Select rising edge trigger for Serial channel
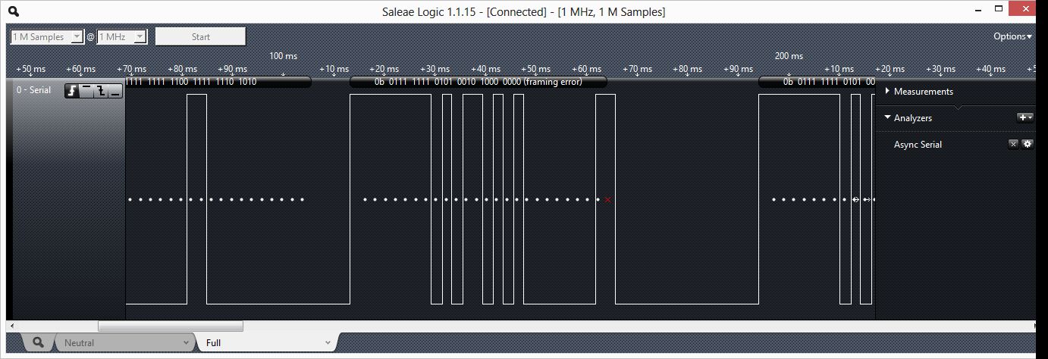 point(72,92)
